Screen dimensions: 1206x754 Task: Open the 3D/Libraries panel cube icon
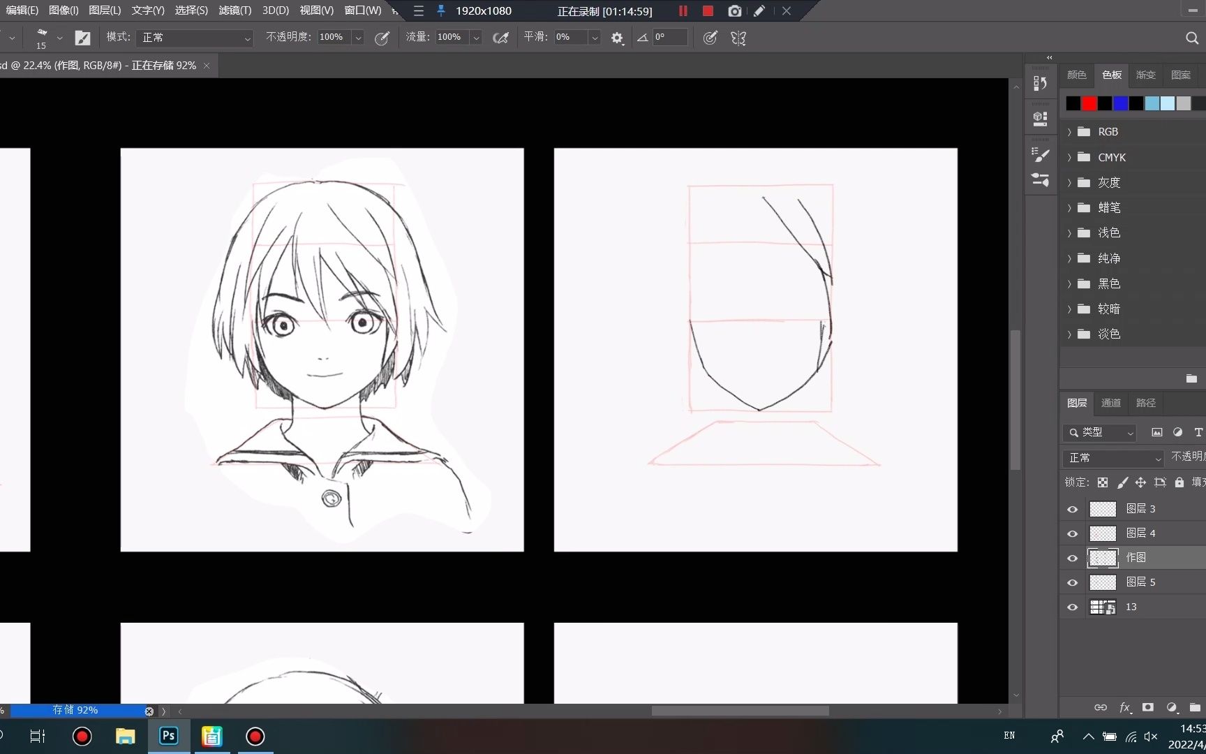coord(1040,118)
